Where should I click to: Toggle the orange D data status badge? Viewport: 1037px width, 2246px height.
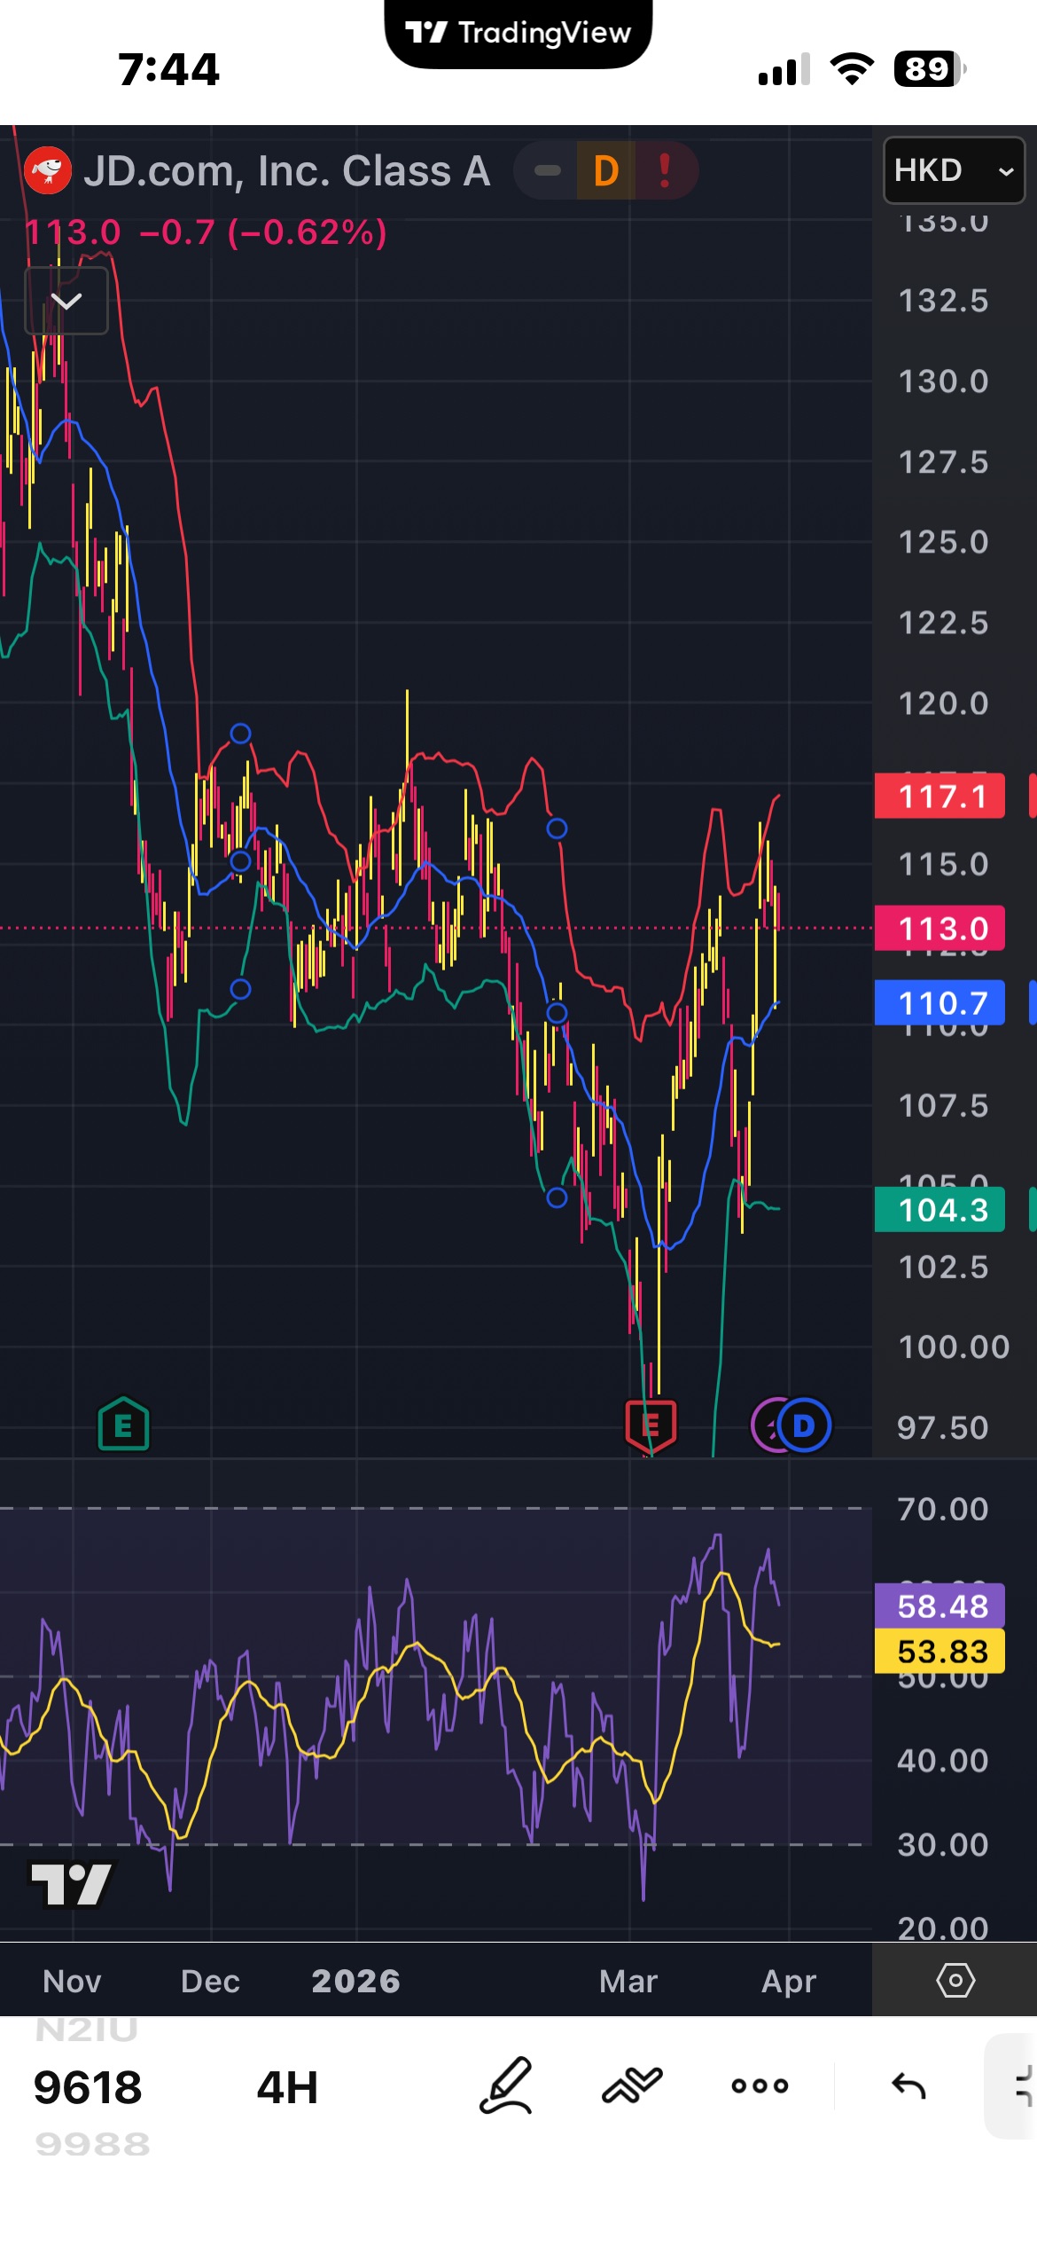[606, 170]
